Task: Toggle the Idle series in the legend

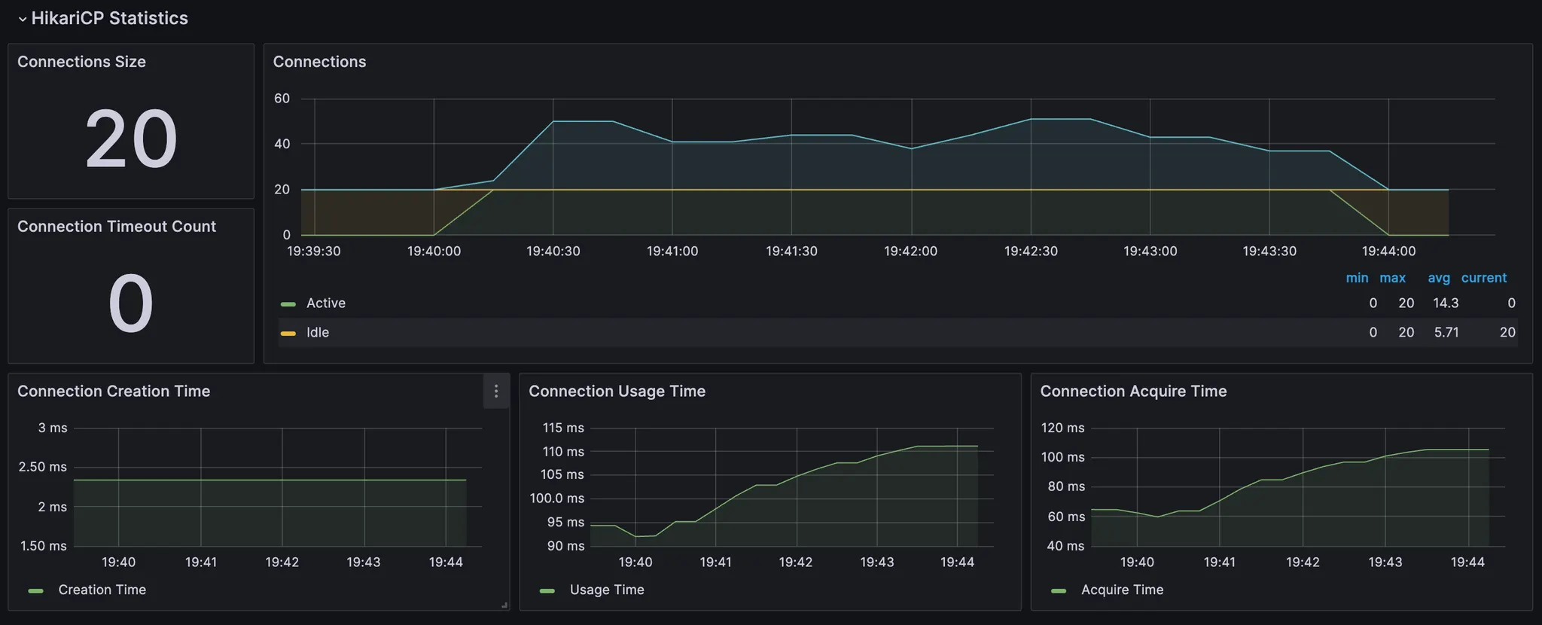Action: click(318, 333)
